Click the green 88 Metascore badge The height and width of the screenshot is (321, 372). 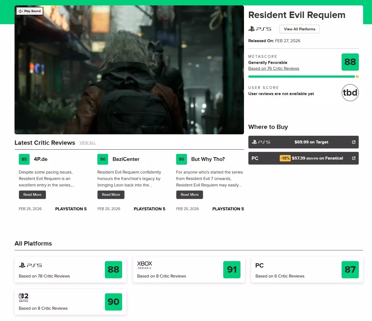(x=350, y=62)
